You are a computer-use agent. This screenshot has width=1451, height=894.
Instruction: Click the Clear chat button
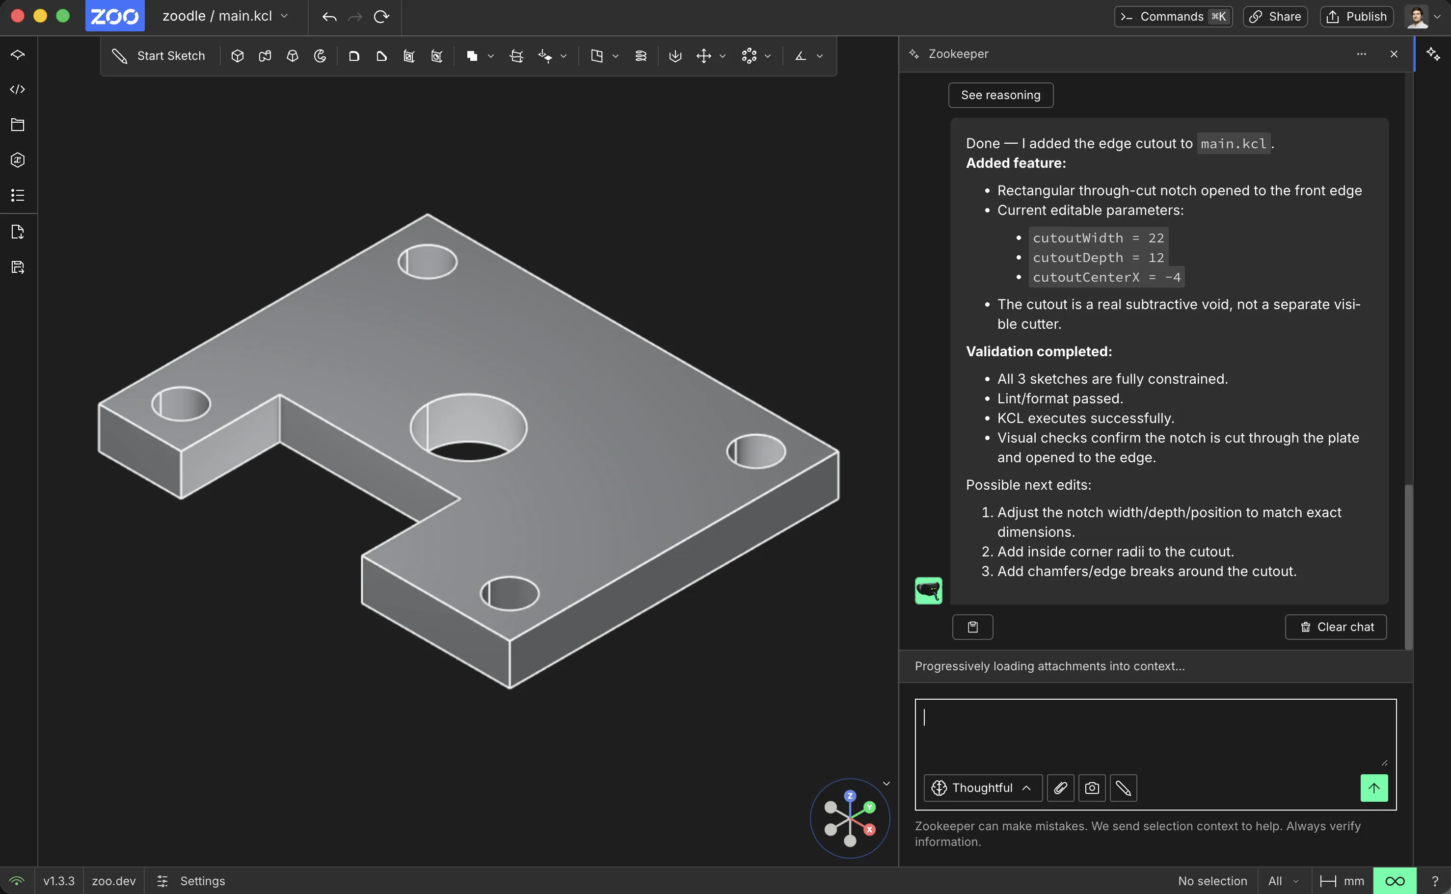click(1336, 627)
